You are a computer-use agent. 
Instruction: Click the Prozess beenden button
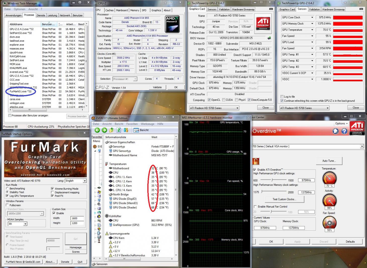coord(77,116)
